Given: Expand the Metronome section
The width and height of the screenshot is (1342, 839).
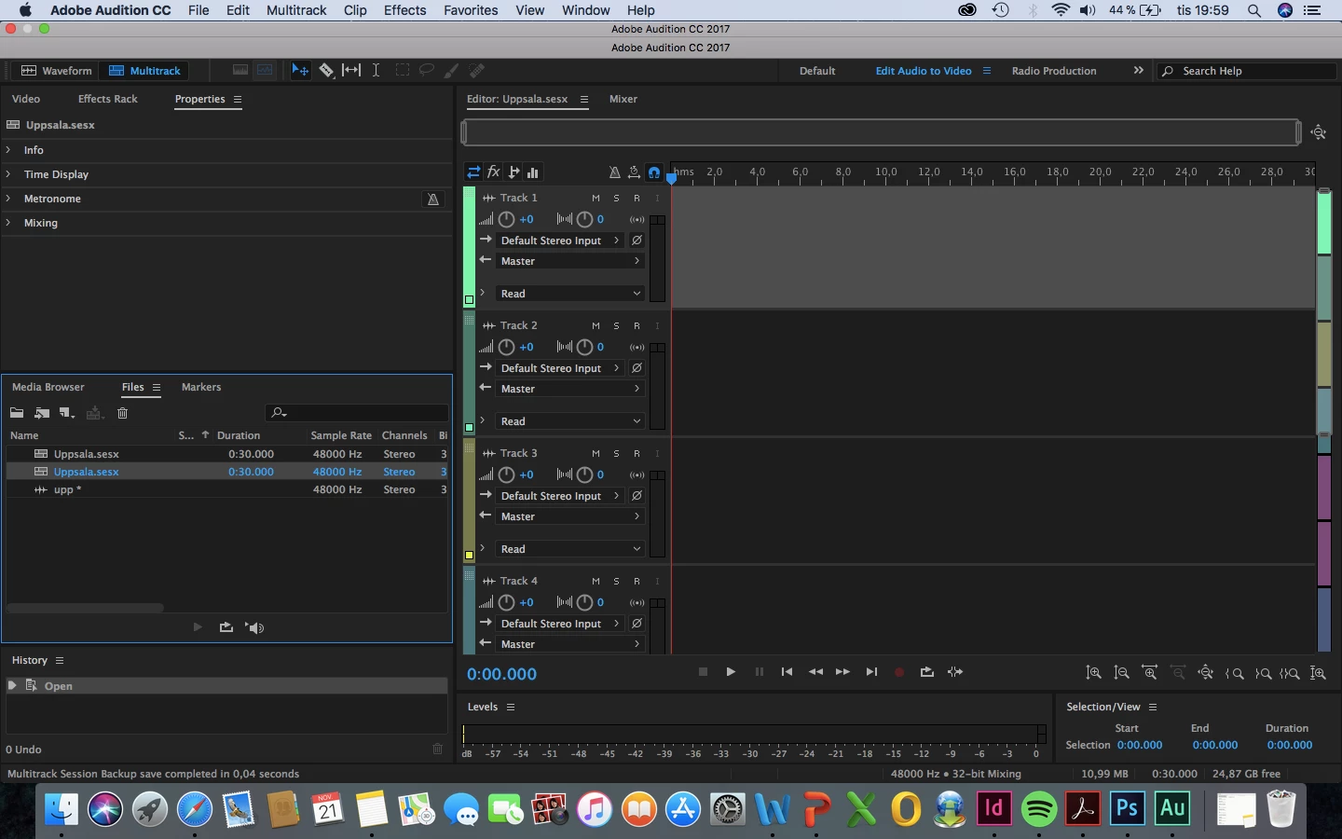Looking at the screenshot, I should point(8,199).
